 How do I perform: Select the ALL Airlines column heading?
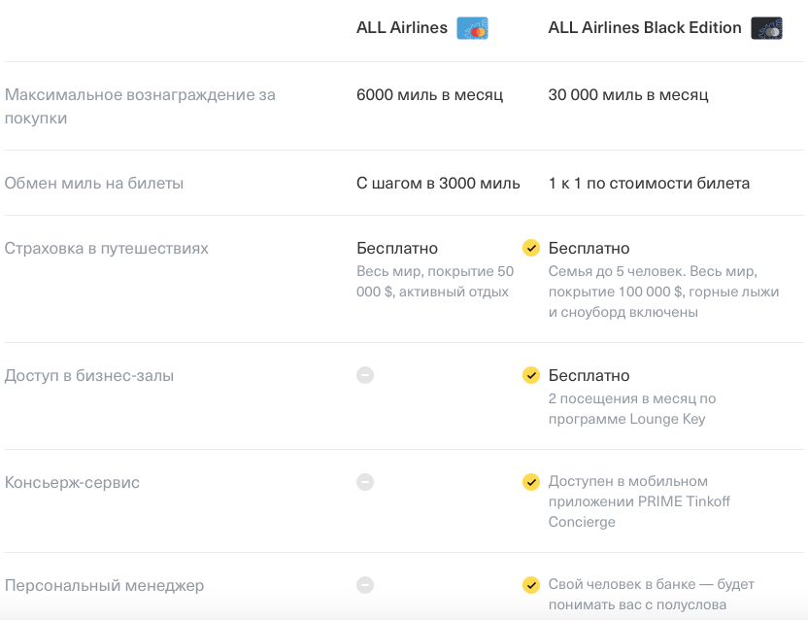pos(401,28)
